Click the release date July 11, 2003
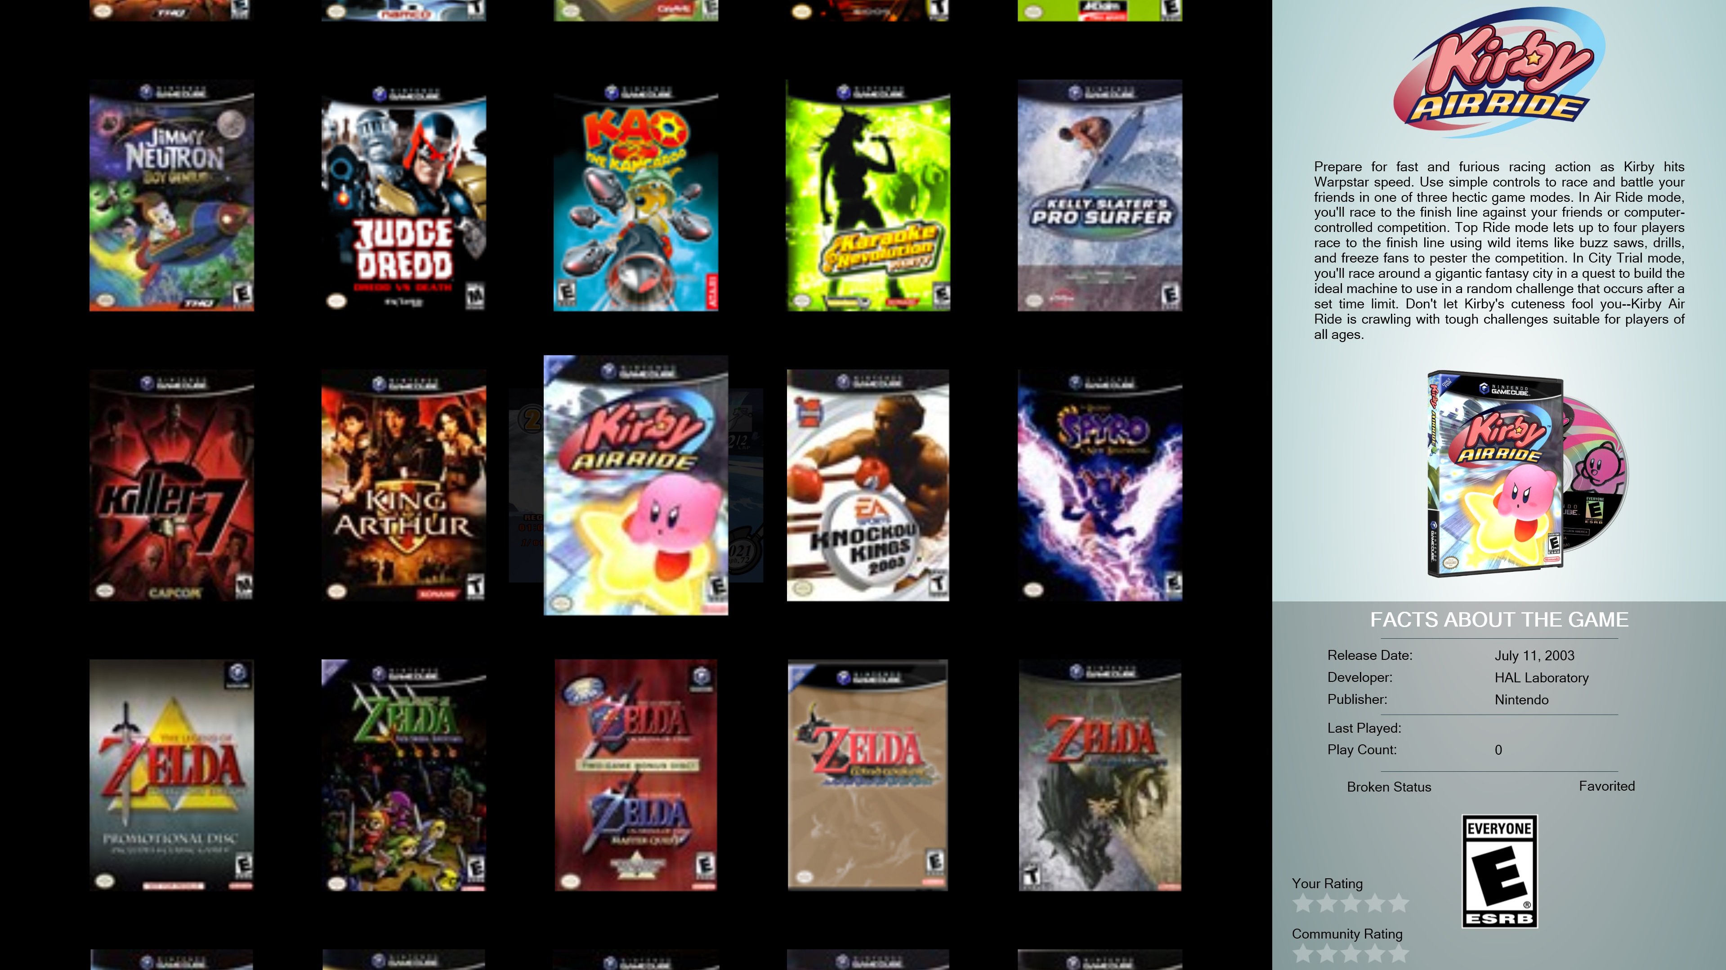The image size is (1726, 970). (x=1534, y=656)
